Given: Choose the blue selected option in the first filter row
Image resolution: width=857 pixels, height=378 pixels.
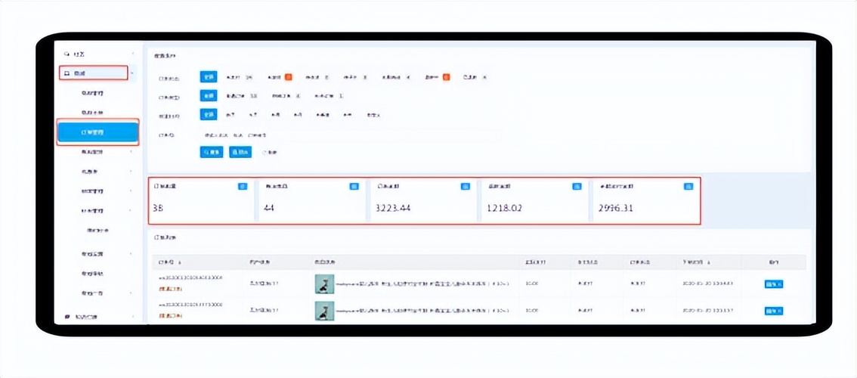Looking at the screenshot, I should pos(209,77).
